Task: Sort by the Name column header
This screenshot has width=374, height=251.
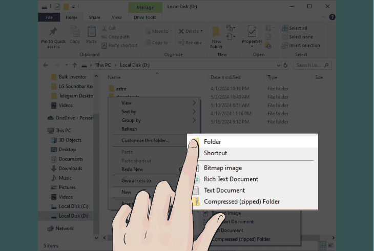Action: click(114, 77)
